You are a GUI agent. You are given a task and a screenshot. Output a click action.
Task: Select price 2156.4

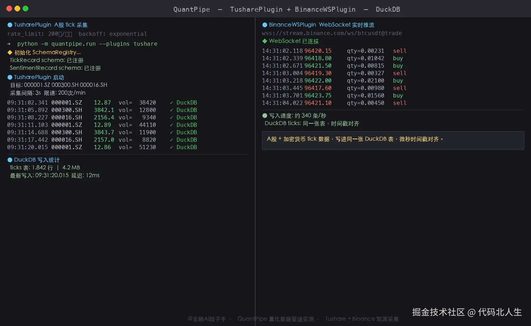pyautogui.click(x=104, y=118)
